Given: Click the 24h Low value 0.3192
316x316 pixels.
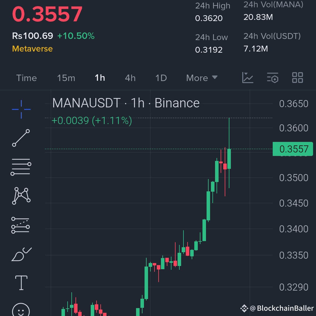Looking at the screenshot, I should (209, 50).
